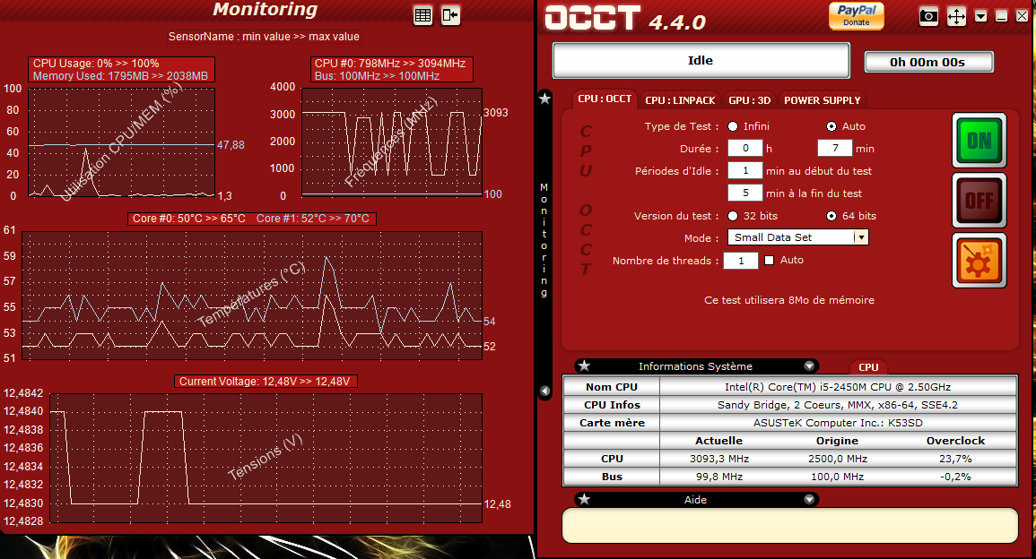The width and height of the screenshot is (1036, 559).
Task: Click the ASUSTeK K53SD motherboard cell
Action: click(x=838, y=422)
